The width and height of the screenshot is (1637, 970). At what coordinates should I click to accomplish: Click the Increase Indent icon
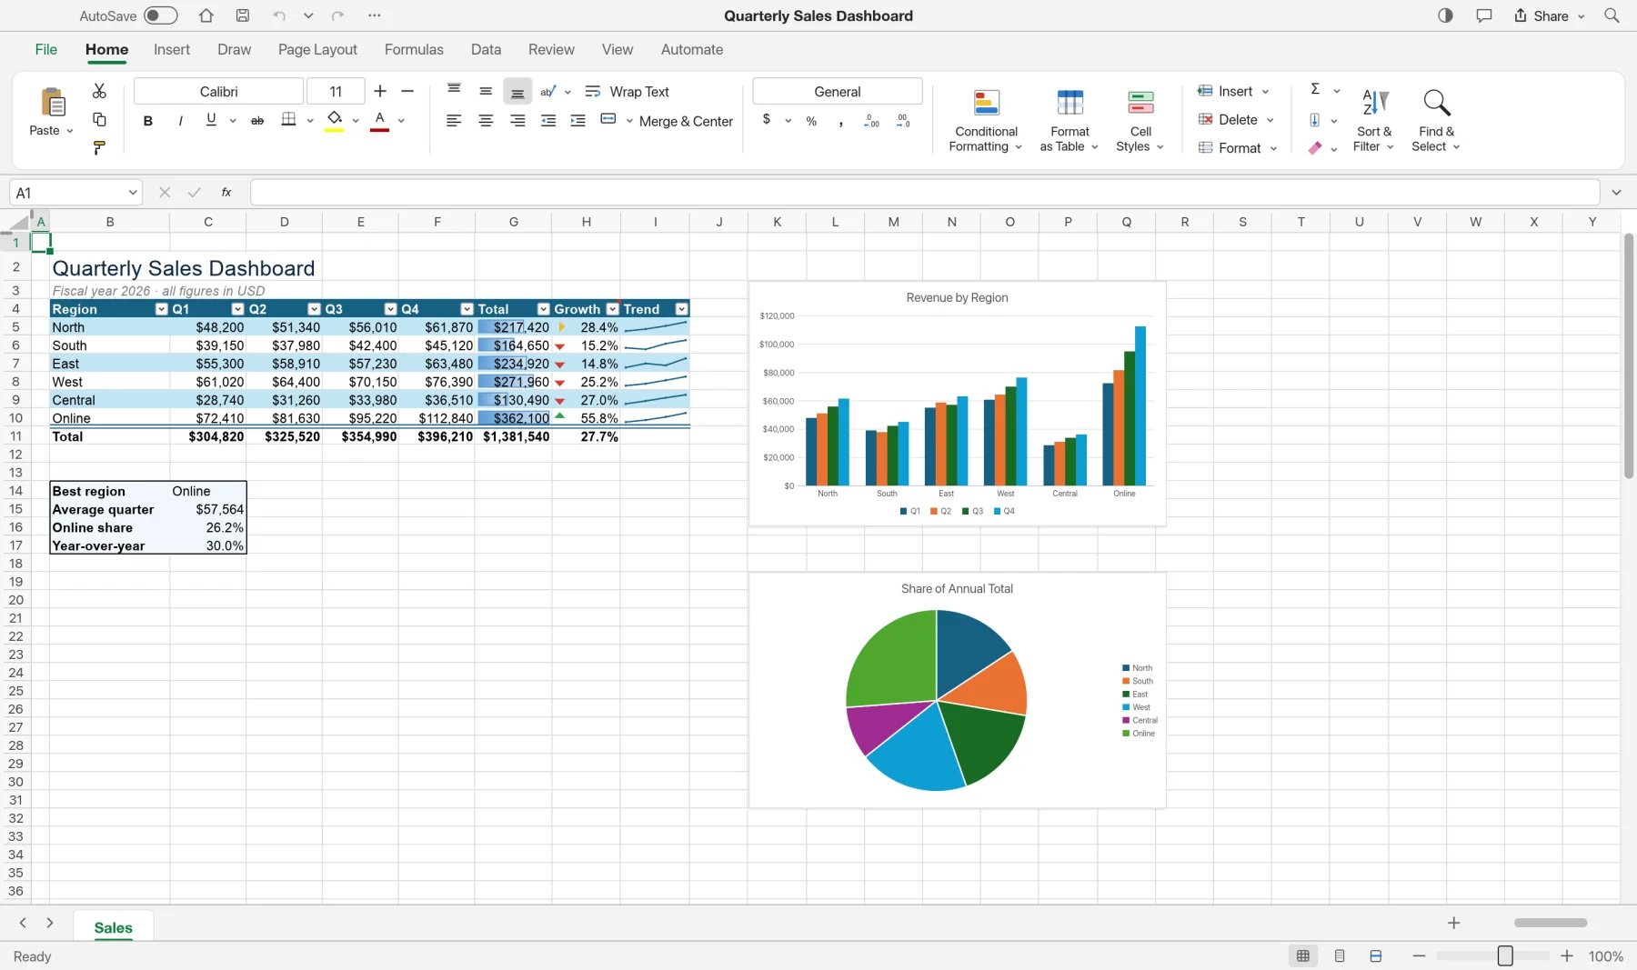[x=577, y=120]
